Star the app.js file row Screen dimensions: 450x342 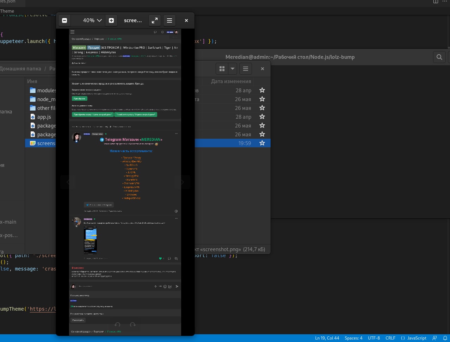(262, 117)
